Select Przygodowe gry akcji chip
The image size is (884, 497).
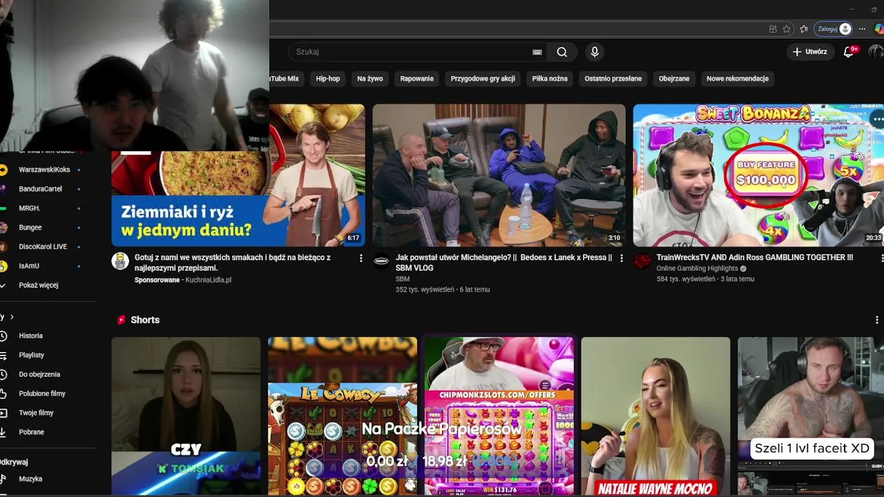(x=483, y=79)
